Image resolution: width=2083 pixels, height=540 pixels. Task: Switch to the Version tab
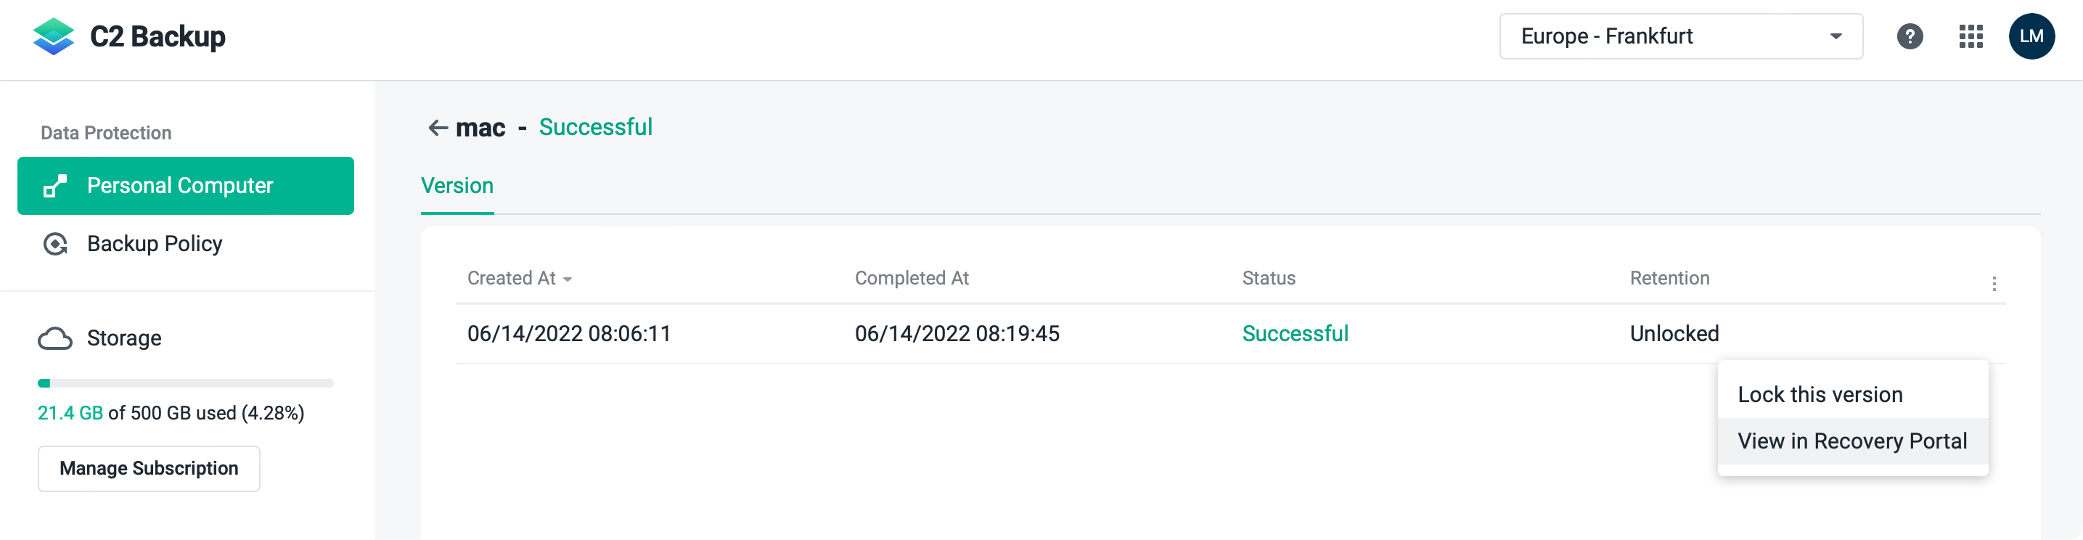457,186
